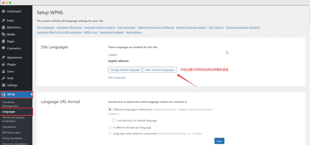Click the Settings sliders icon
This screenshot has width=310, height=145.
3,85
